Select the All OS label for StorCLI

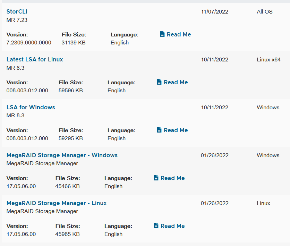tap(264, 12)
